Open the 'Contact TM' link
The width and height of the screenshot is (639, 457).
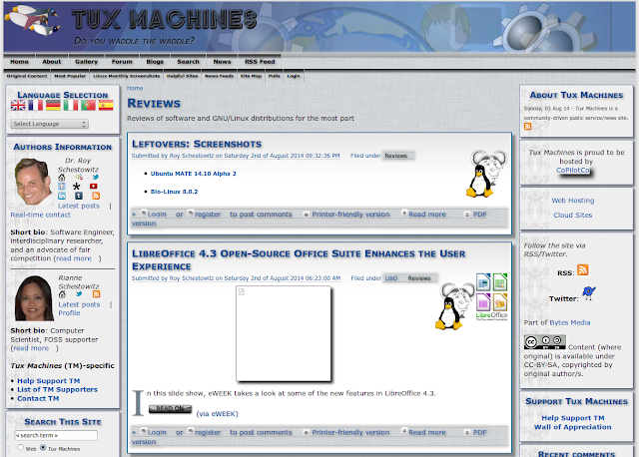(38, 398)
